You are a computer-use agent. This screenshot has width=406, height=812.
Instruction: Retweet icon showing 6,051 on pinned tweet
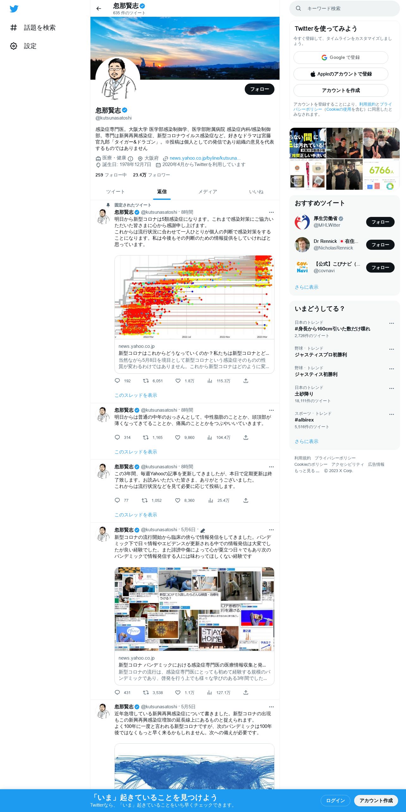click(x=146, y=381)
